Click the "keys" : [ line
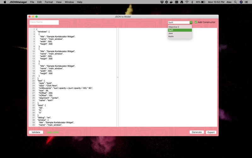The width and height of the screenshot is (252, 158). point(42,105)
